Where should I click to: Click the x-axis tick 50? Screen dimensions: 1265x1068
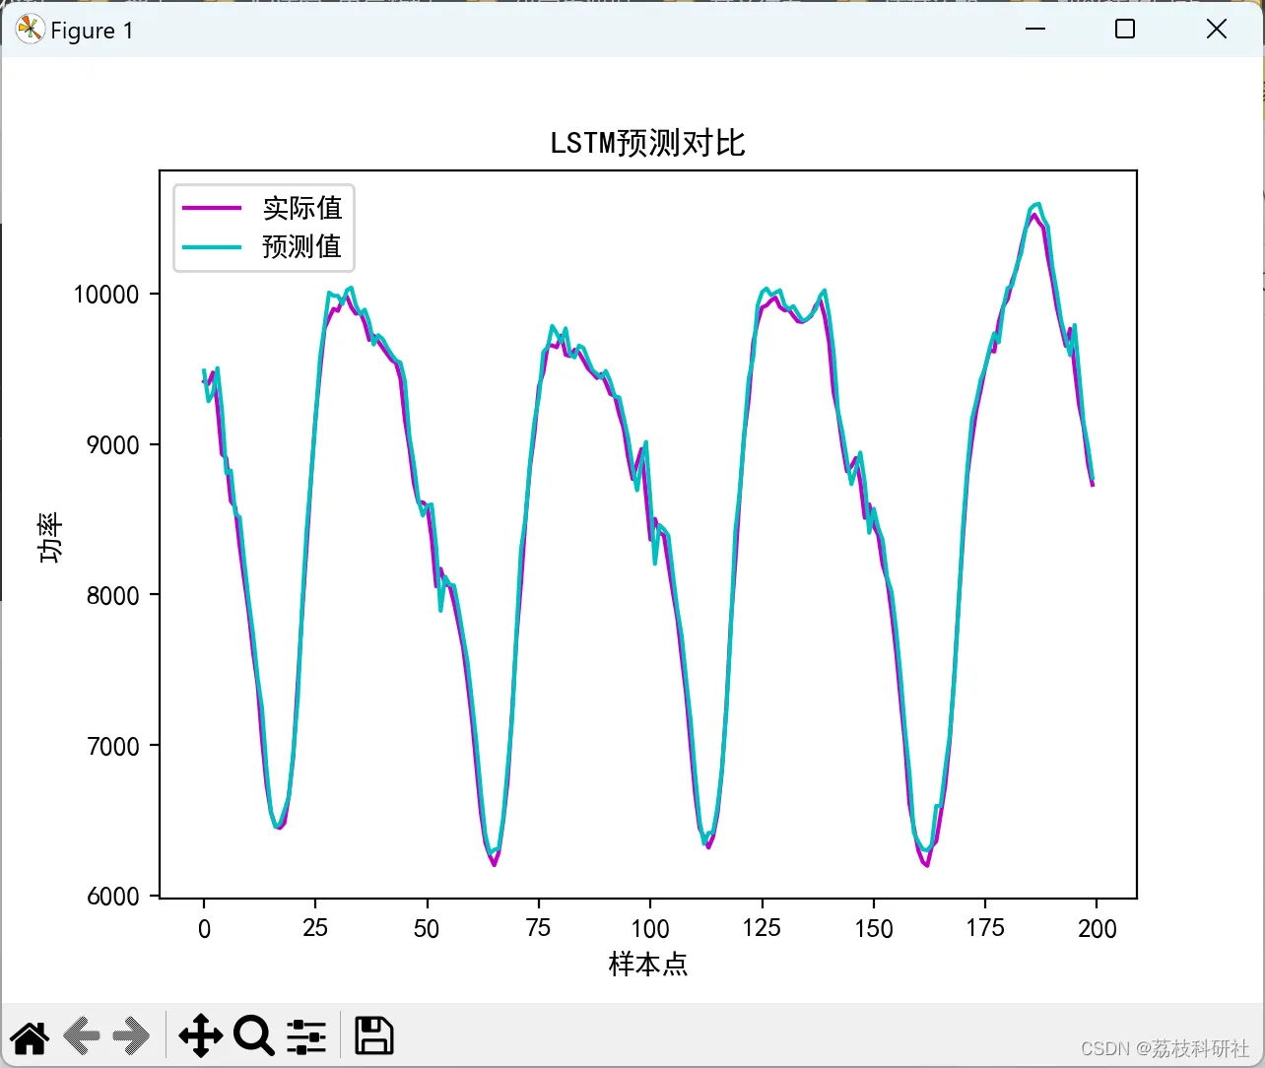[x=427, y=929]
